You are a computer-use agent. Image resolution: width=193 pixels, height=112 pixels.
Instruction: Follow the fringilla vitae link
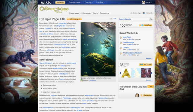61,26
